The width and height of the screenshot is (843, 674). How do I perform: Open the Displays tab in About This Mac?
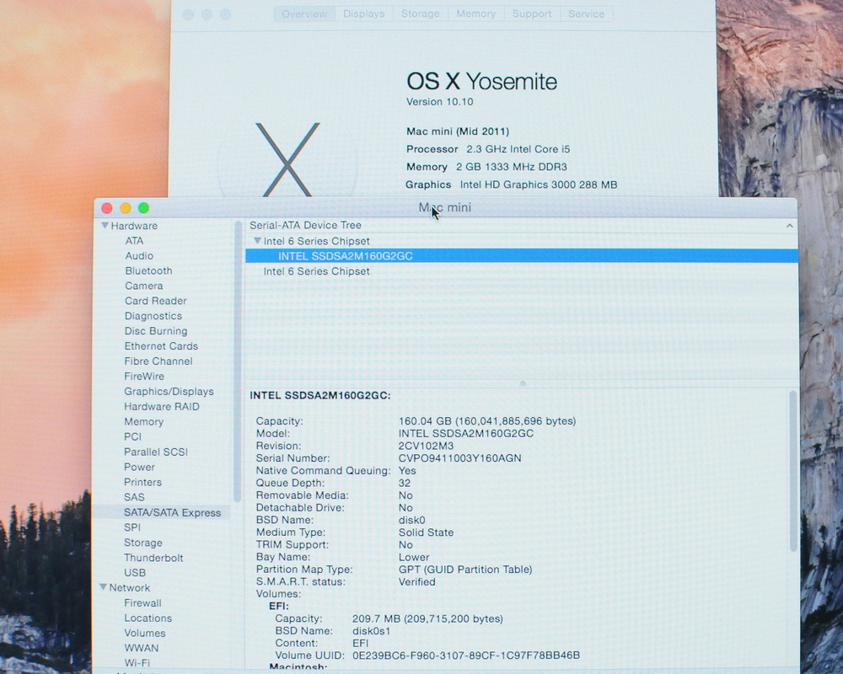point(364,14)
